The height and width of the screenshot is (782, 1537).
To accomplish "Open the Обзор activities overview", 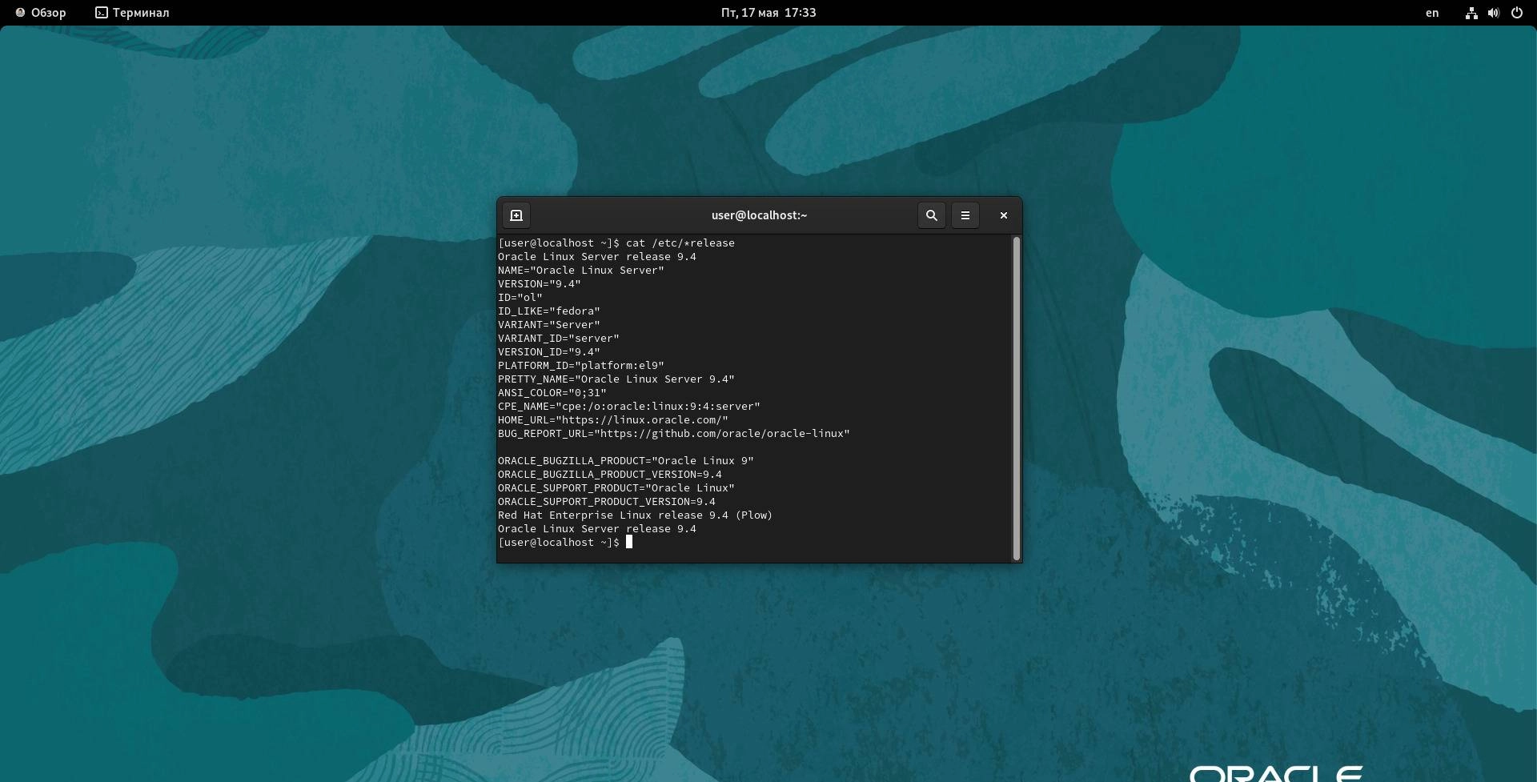I will tap(41, 13).
